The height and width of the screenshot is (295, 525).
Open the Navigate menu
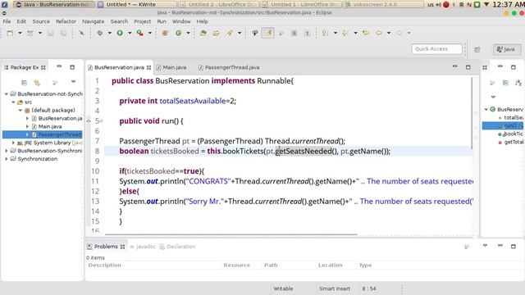(x=93, y=21)
